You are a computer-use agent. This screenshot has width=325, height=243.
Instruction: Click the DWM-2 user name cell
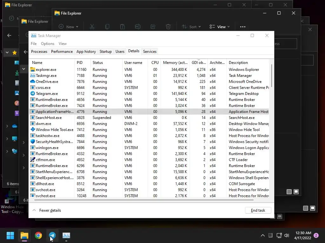(x=131, y=124)
